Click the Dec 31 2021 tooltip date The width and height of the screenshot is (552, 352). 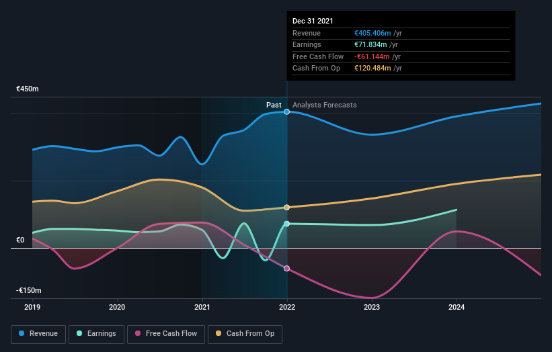[313, 21]
